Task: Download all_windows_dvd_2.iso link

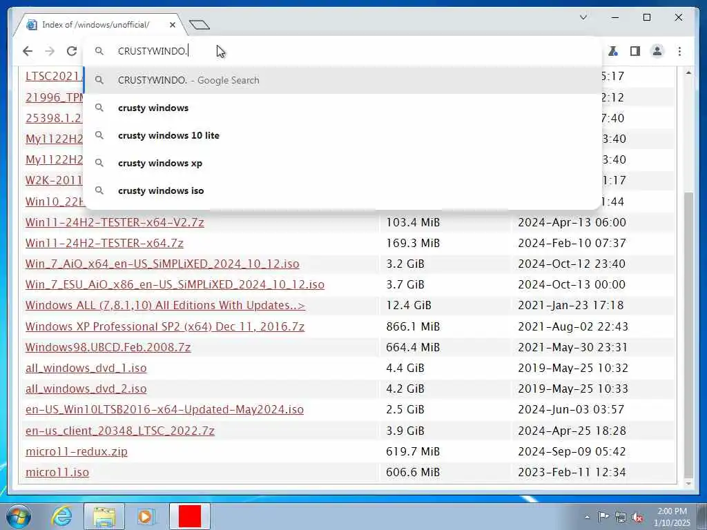Action: [x=86, y=389]
